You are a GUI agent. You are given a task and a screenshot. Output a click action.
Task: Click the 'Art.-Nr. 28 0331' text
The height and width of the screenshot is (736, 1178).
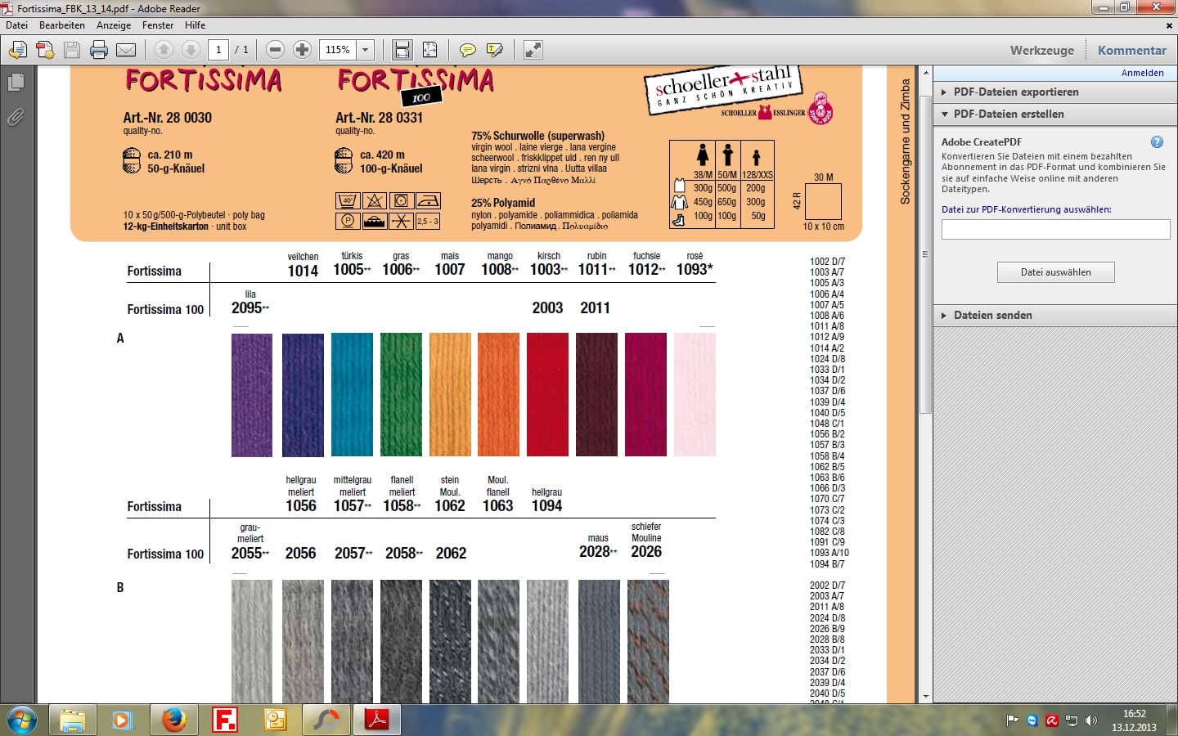click(380, 118)
